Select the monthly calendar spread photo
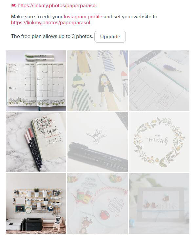The height and width of the screenshot is (235, 194). click(x=36, y=81)
